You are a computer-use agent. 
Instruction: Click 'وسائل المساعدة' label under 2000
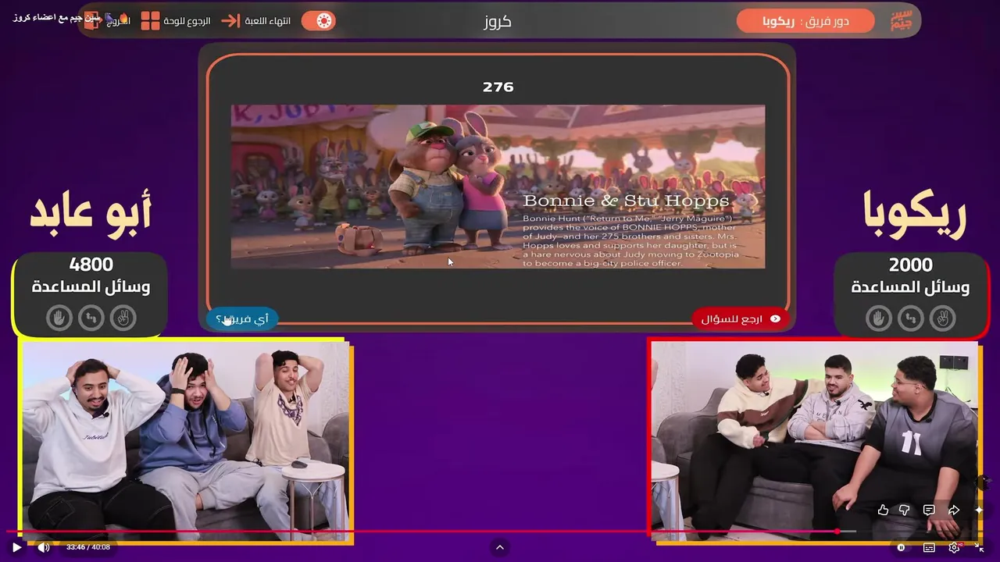tap(910, 286)
